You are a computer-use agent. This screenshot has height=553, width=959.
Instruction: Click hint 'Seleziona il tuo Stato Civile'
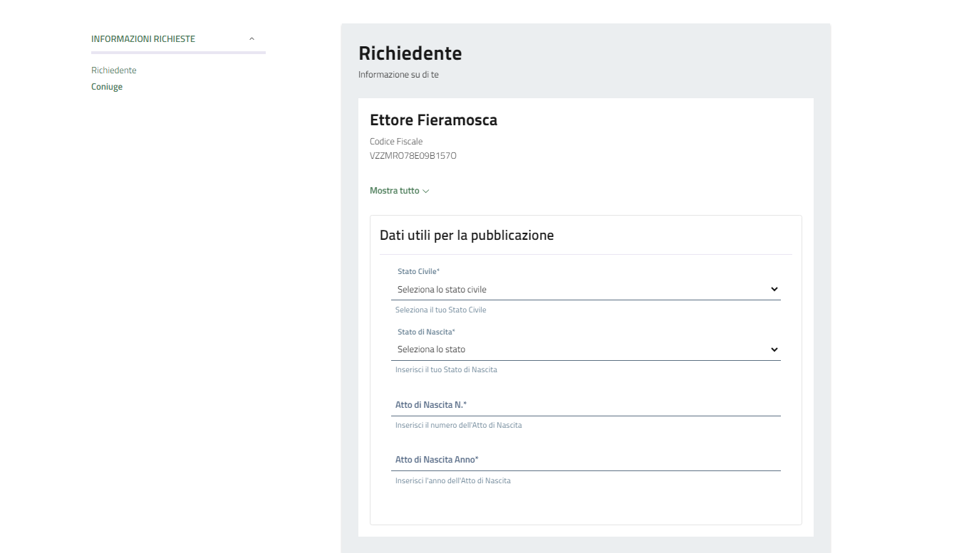[x=440, y=310]
